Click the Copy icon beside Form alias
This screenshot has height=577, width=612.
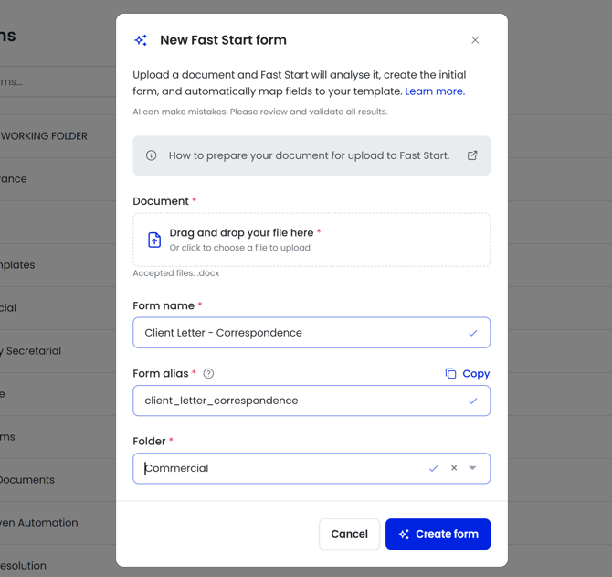(x=451, y=373)
